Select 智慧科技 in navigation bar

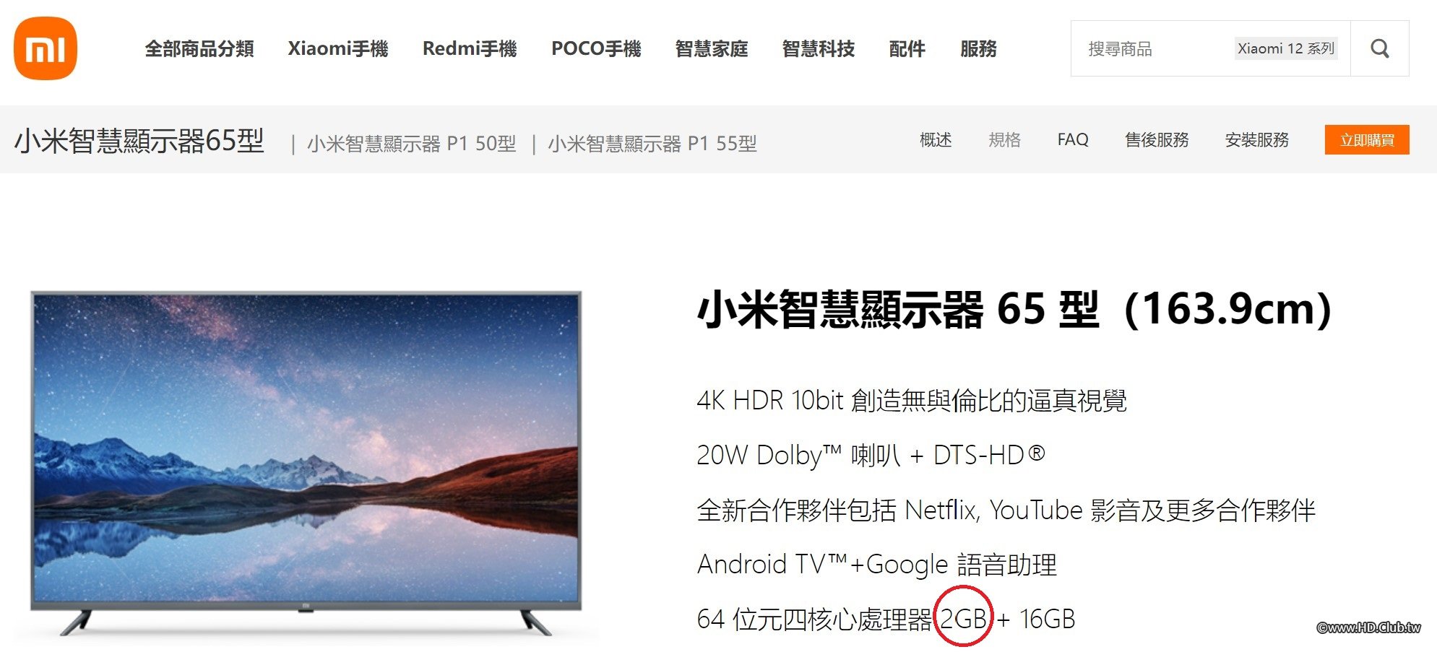(819, 49)
